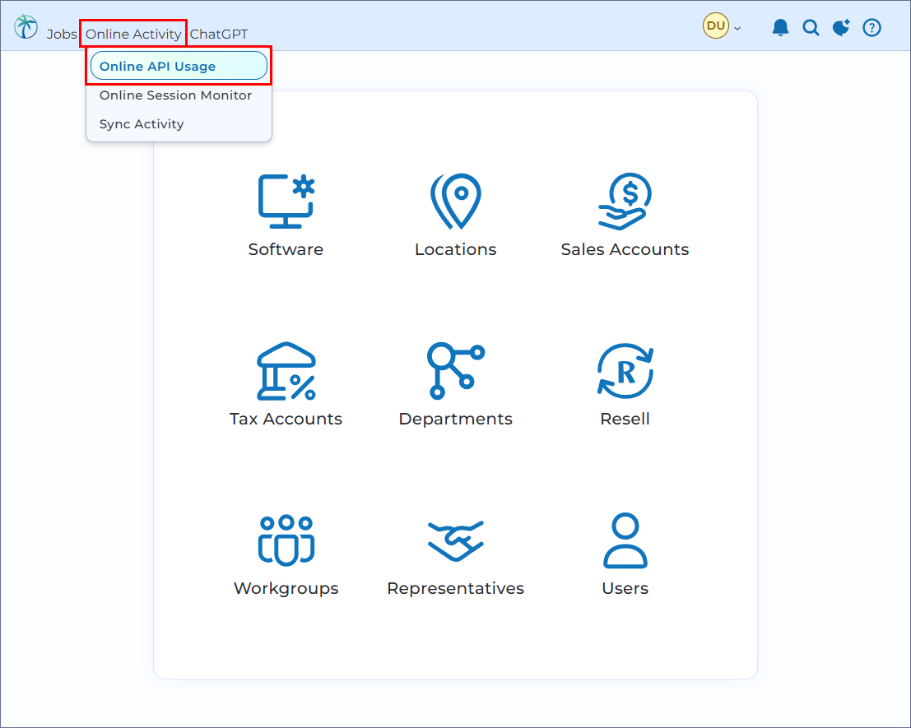Open the Online Activity menu
The width and height of the screenshot is (911, 728).
[133, 35]
